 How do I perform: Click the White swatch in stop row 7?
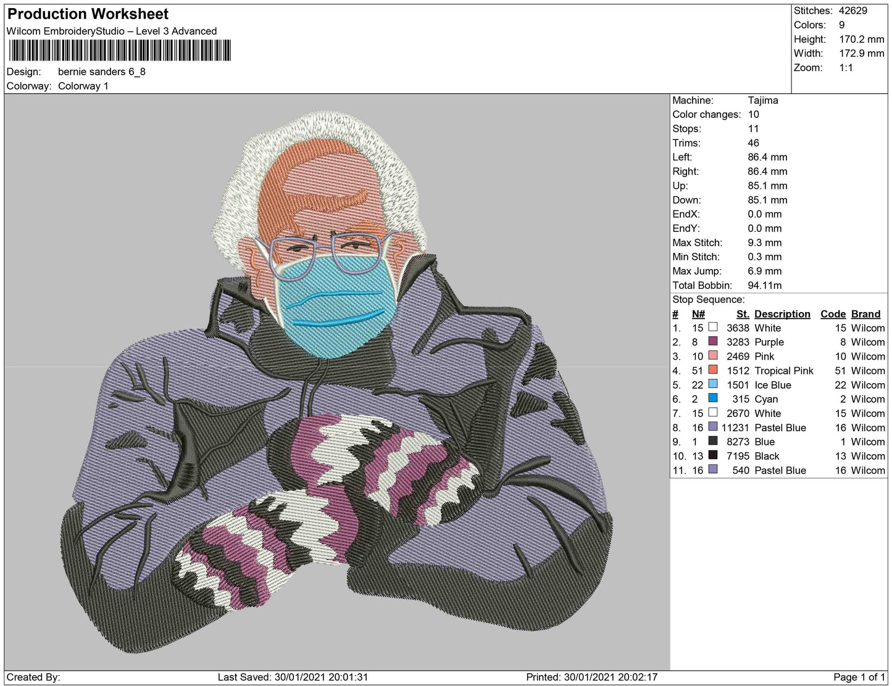click(x=713, y=412)
